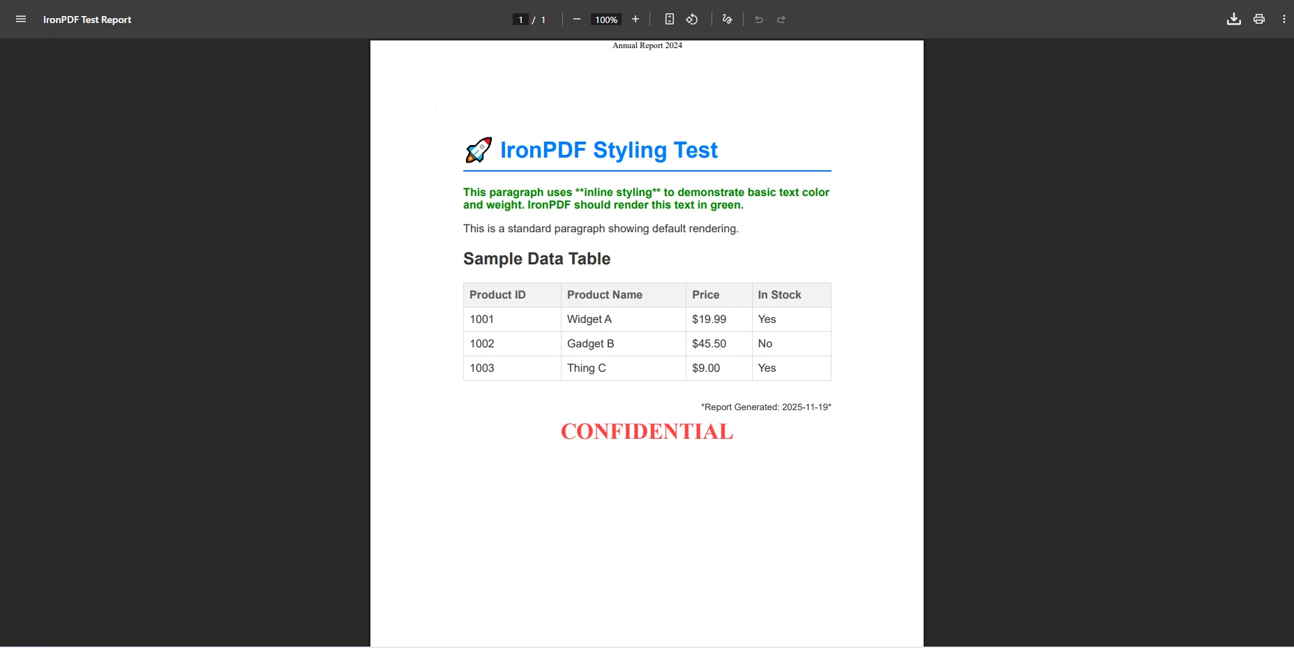Download the PDF document
Screen dimensions: 1294x648
coord(1233,19)
